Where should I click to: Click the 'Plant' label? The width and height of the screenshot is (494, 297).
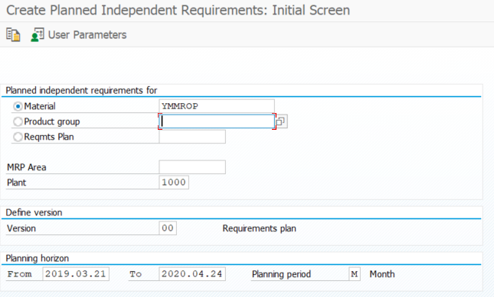[x=17, y=182]
